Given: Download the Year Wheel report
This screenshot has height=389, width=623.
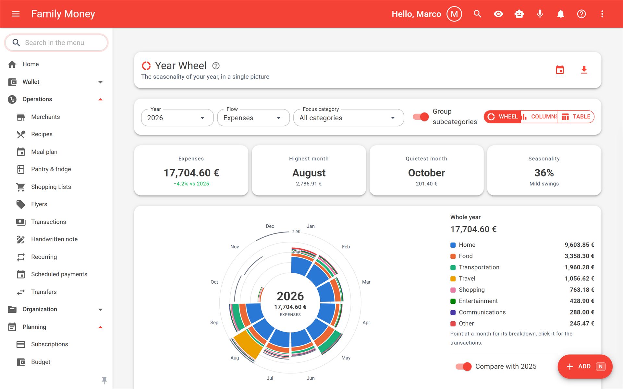Looking at the screenshot, I should point(584,70).
